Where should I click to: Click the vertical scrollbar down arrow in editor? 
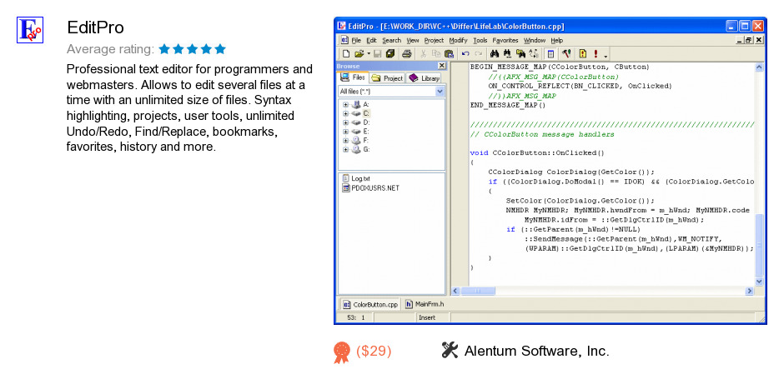coord(760,282)
